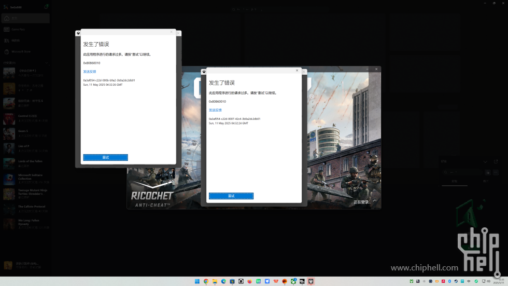The width and height of the screenshot is (508, 286).
Task: Select Teenage Mutant Ninja Turtles game entry
Action: 25,194
